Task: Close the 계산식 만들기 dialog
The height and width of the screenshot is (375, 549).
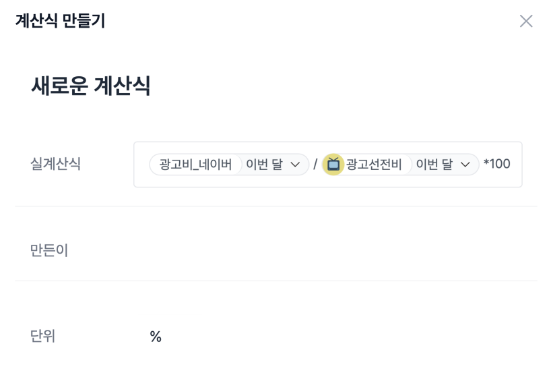Action: [526, 22]
